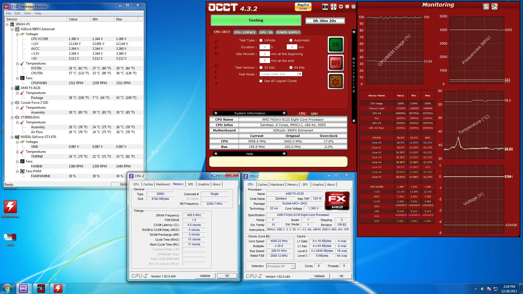523x294 pixels.
Task: Click the Duration minutes input field
Action: click(292, 47)
